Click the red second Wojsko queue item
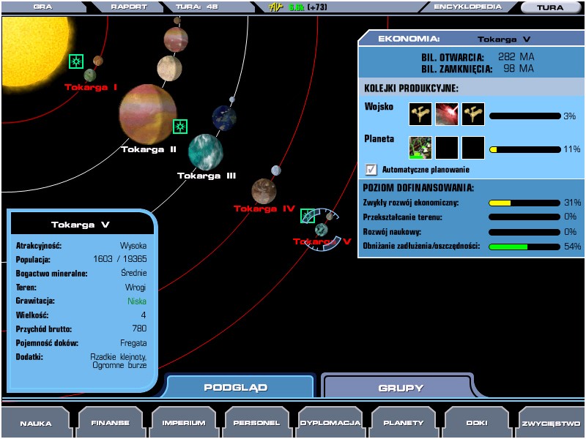The height and width of the screenshot is (439, 586). tap(447, 114)
